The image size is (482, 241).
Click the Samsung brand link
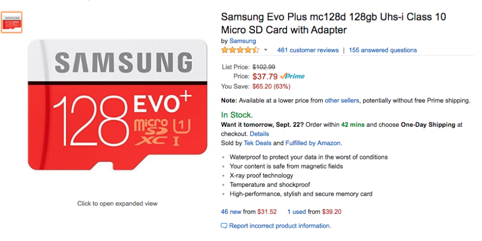(x=242, y=41)
